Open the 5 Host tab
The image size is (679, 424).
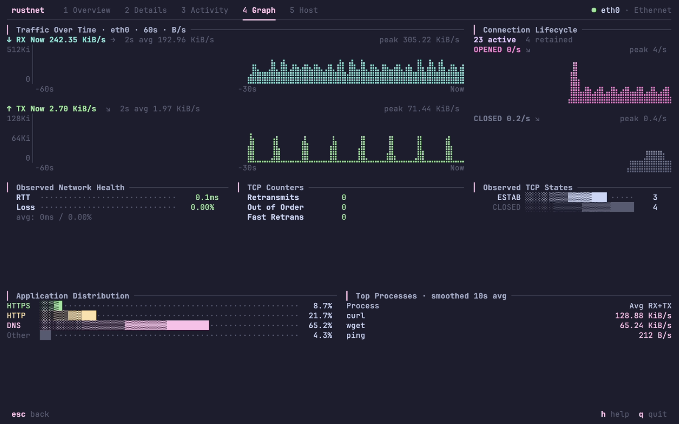pos(303,10)
